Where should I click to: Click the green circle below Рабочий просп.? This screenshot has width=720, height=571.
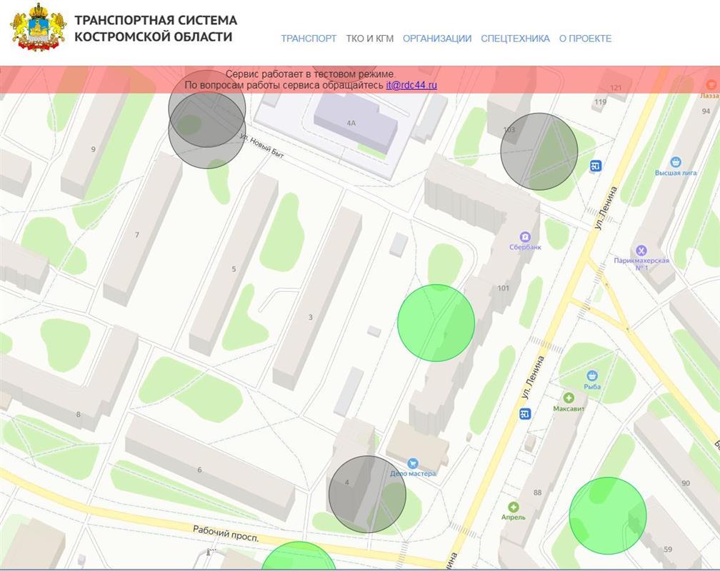[x=299, y=556]
